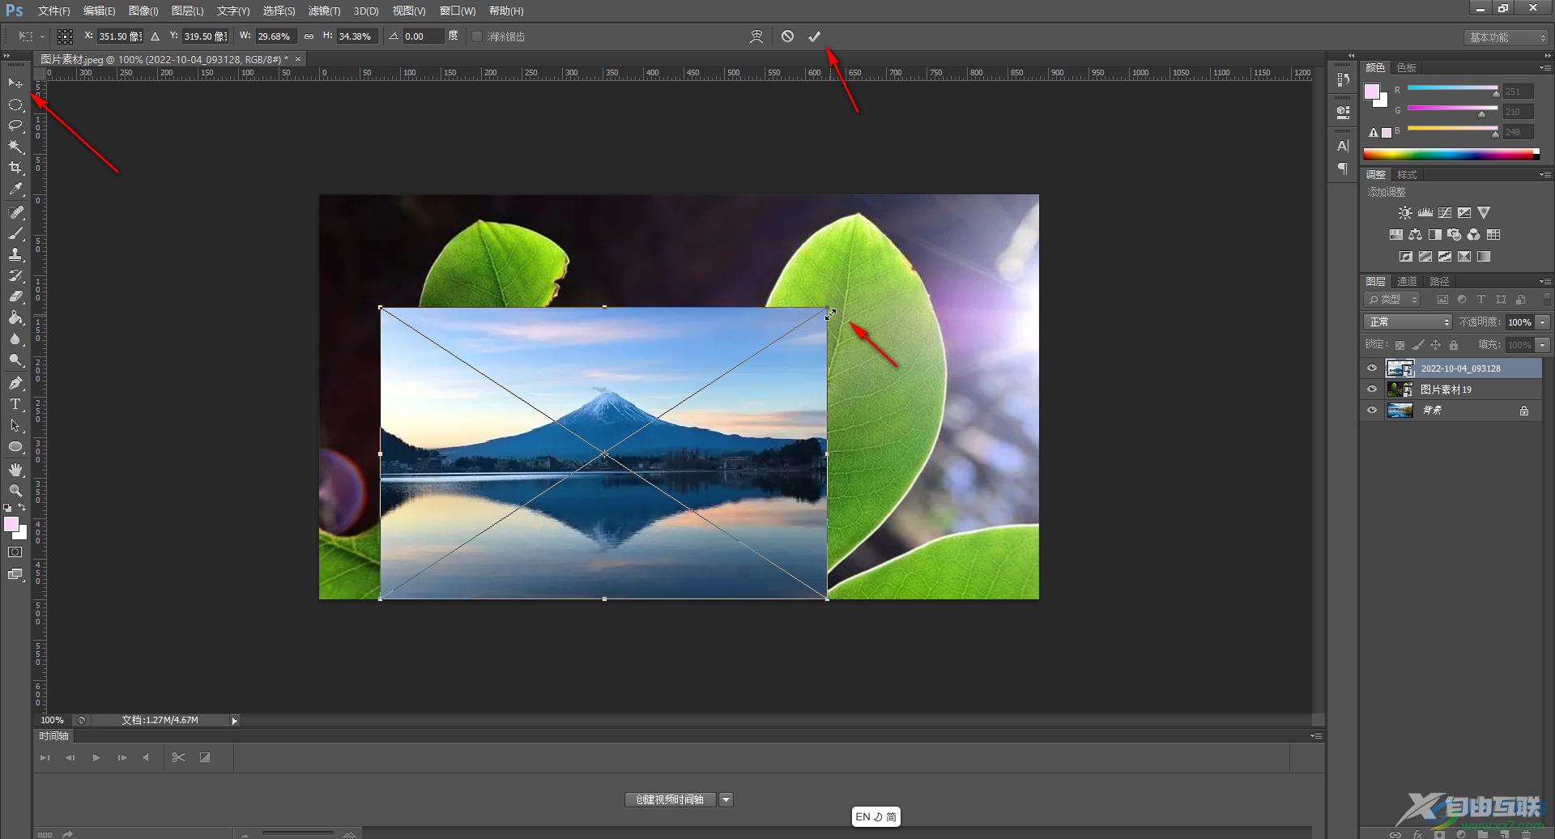Toggle maintain aspect ratio link

[309, 36]
